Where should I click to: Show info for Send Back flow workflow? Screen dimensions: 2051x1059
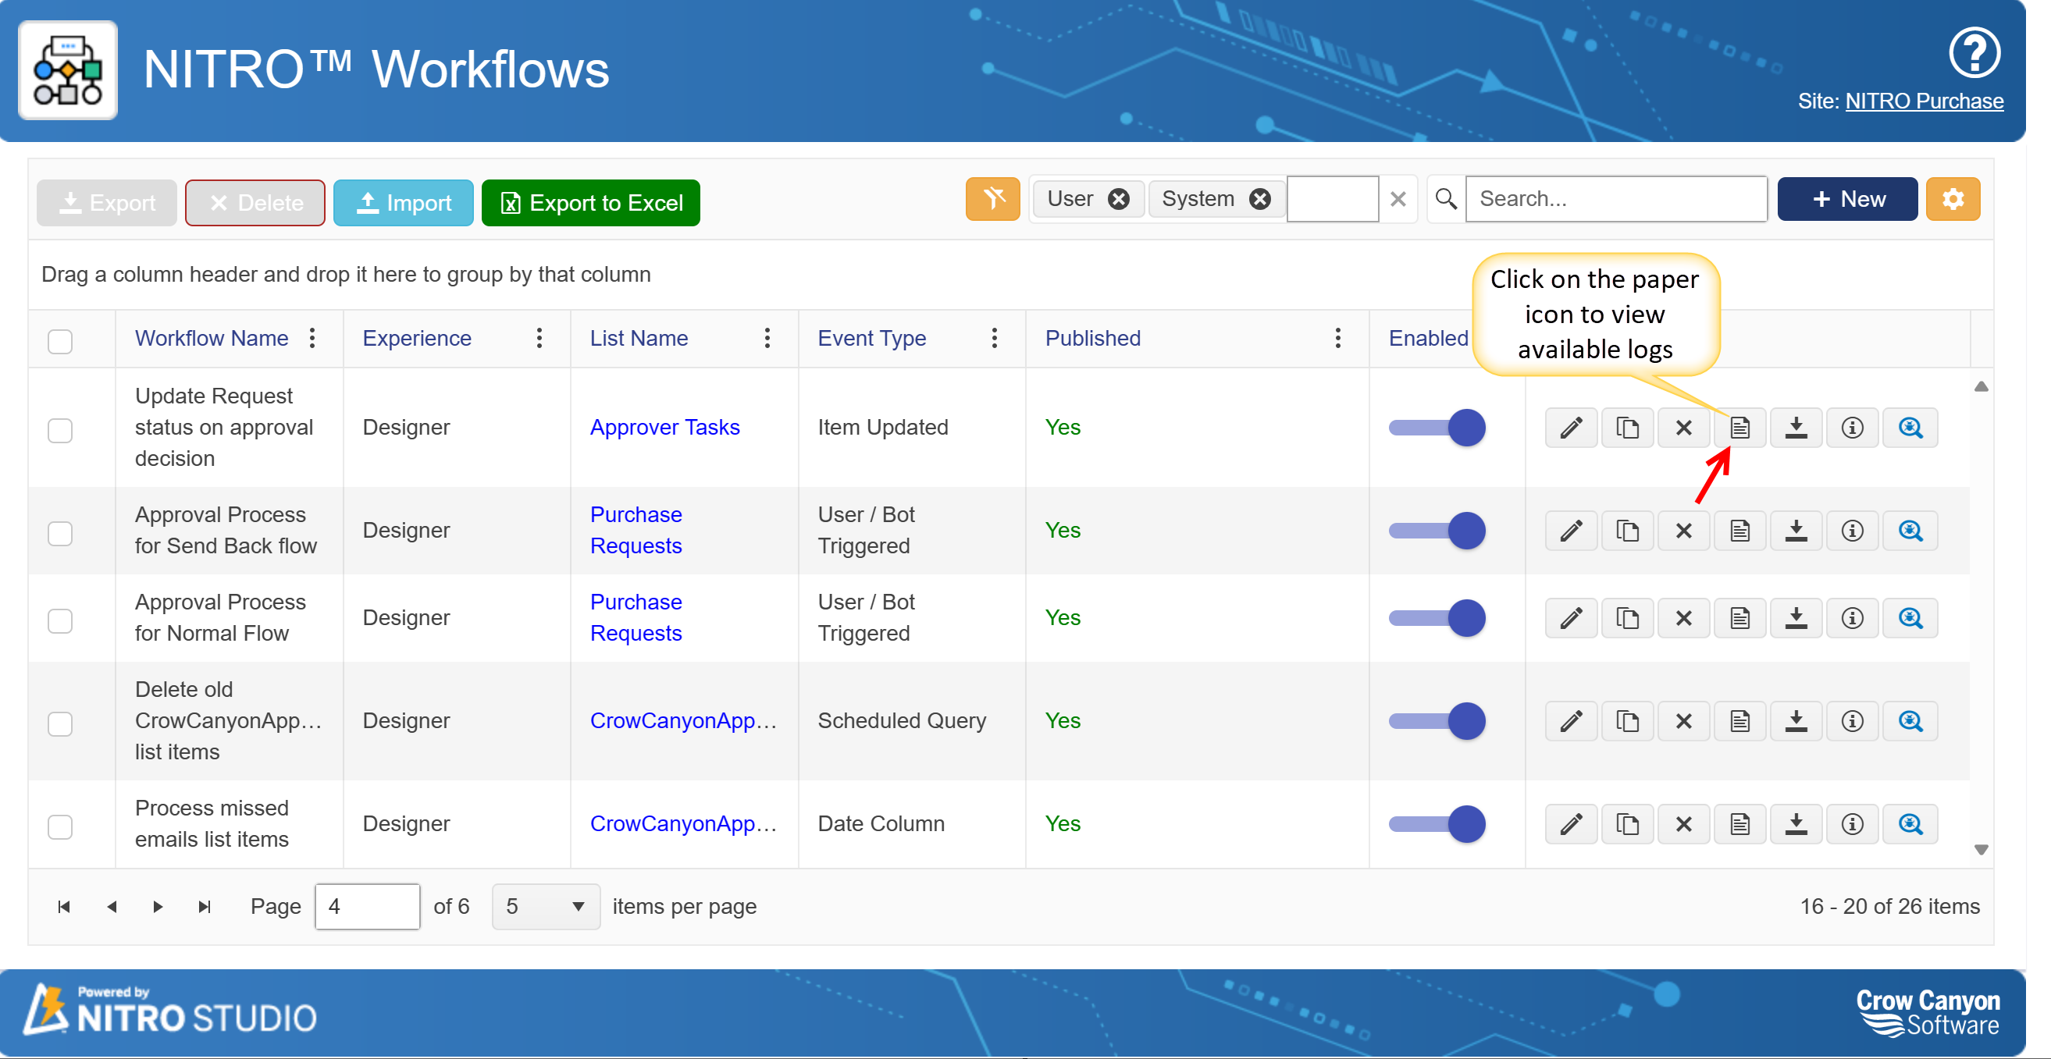(x=1853, y=531)
